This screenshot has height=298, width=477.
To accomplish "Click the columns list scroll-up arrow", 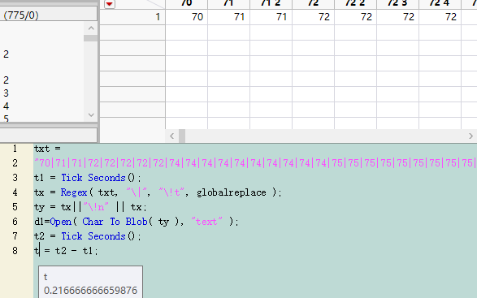I will tap(91, 28).
